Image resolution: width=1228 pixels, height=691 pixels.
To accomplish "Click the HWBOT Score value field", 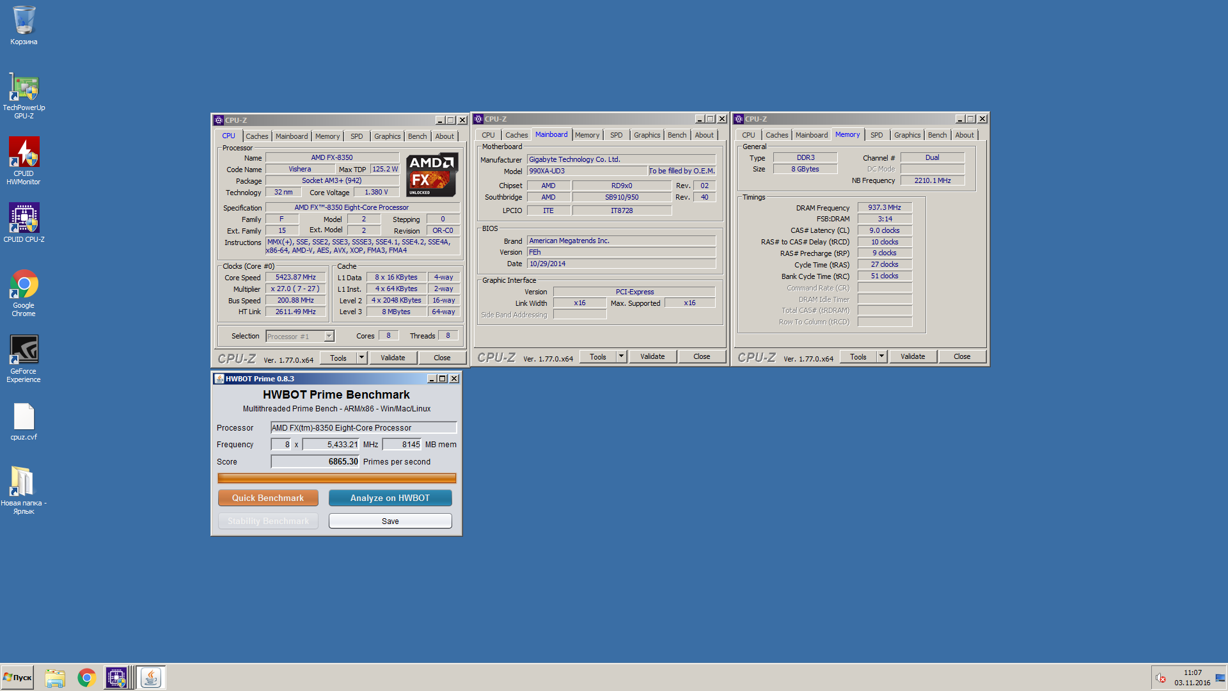I will 315,461.
